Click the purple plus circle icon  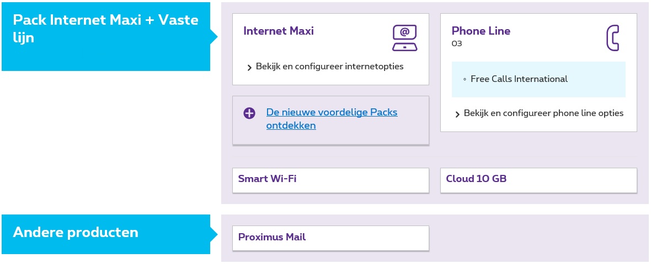click(249, 113)
